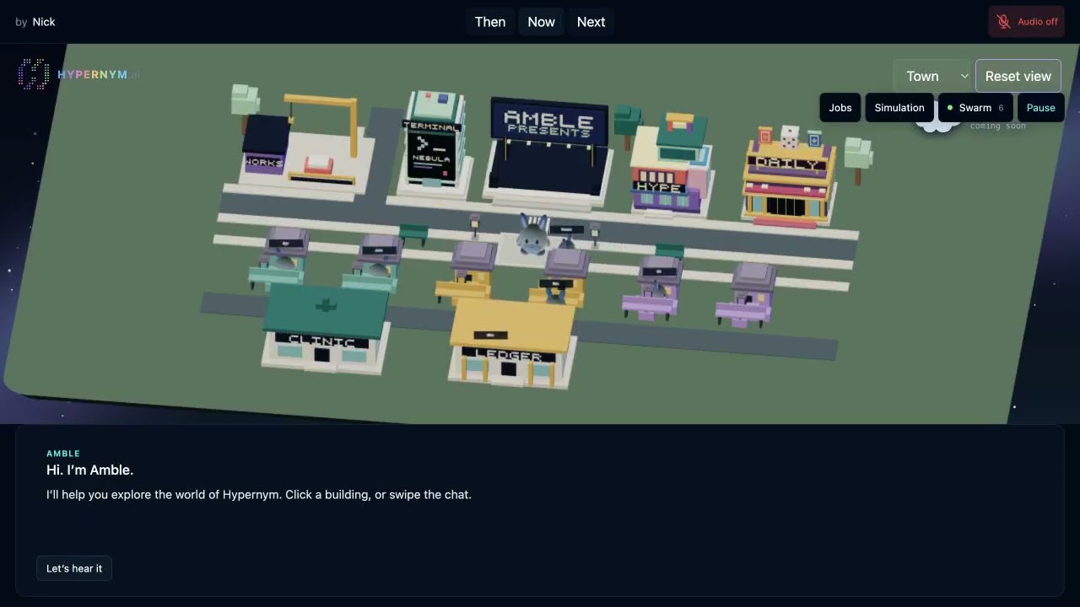
Task: Click the dice atop Daily building
Action: (788, 137)
